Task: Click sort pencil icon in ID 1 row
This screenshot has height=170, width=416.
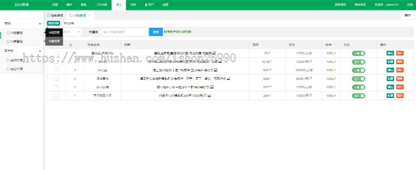Action: click(x=335, y=96)
